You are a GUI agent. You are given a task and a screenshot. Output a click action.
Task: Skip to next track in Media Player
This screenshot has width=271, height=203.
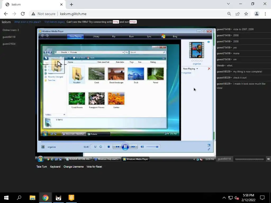pyautogui.click(x=133, y=147)
